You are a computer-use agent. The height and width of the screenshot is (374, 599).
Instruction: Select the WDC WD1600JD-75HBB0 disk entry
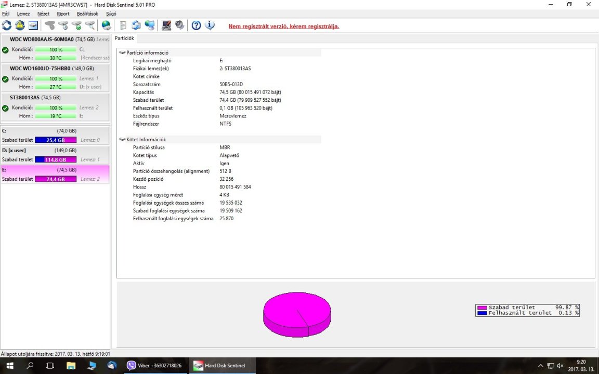coord(56,77)
